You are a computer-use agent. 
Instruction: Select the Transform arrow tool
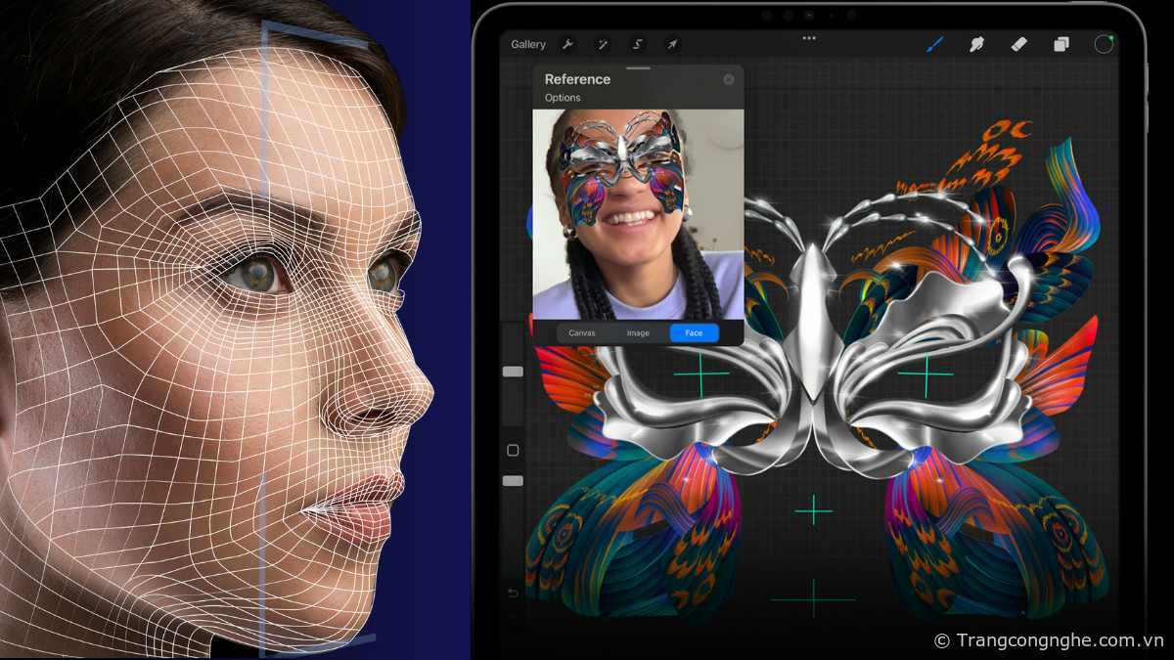click(x=672, y=44)
